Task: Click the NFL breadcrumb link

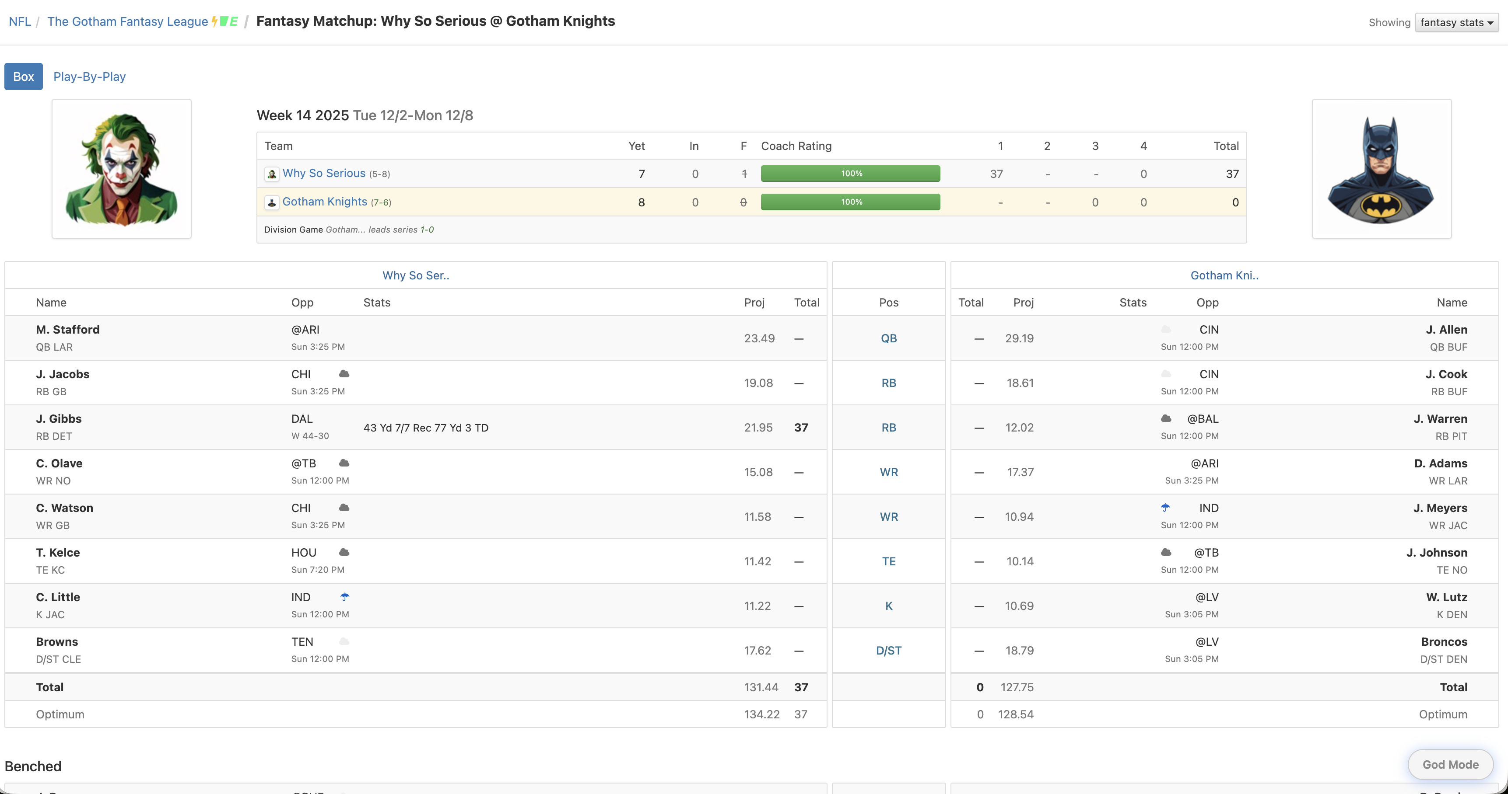Action: [x=20, y=21]
